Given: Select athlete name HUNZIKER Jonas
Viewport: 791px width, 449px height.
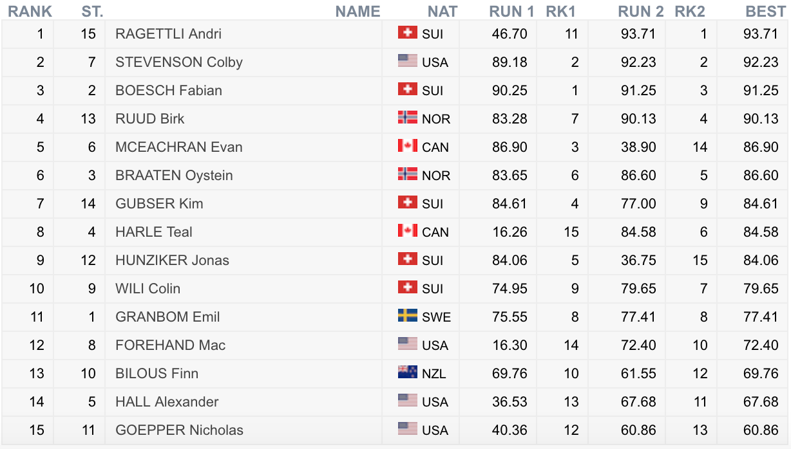Looking at the screenshot, I should coord(172,261).
